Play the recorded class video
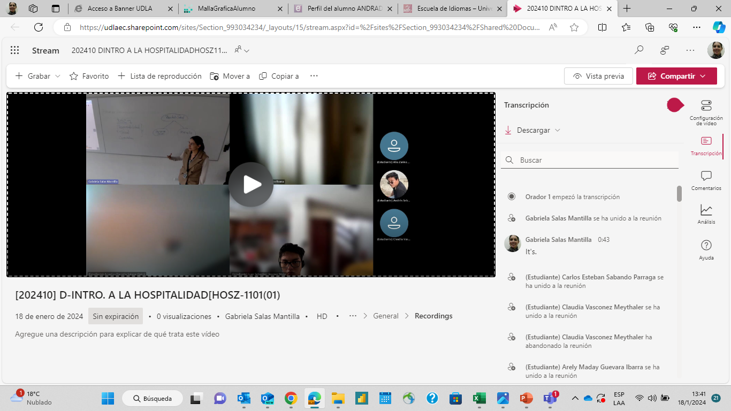Screen dimensions: 731x411 click(251, 185)
